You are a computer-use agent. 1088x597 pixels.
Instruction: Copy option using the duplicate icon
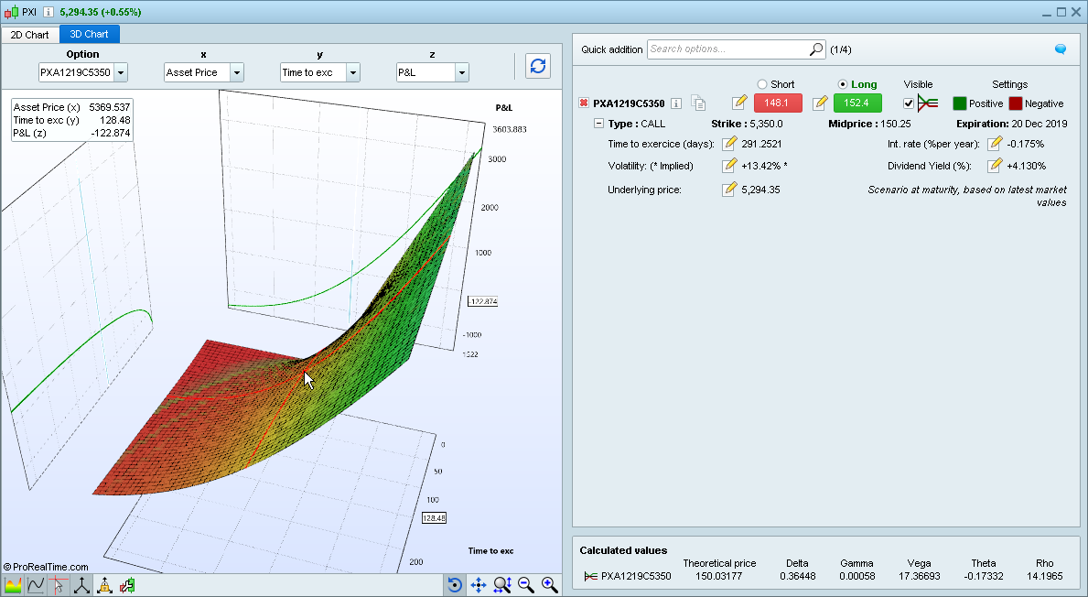(x=698, y=103)
